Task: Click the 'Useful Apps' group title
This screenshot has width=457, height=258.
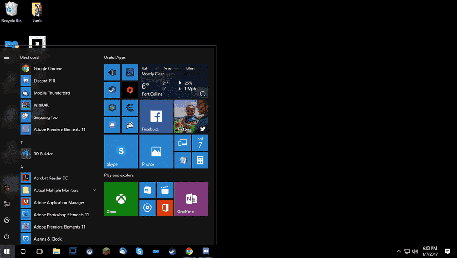Action: 115,58
